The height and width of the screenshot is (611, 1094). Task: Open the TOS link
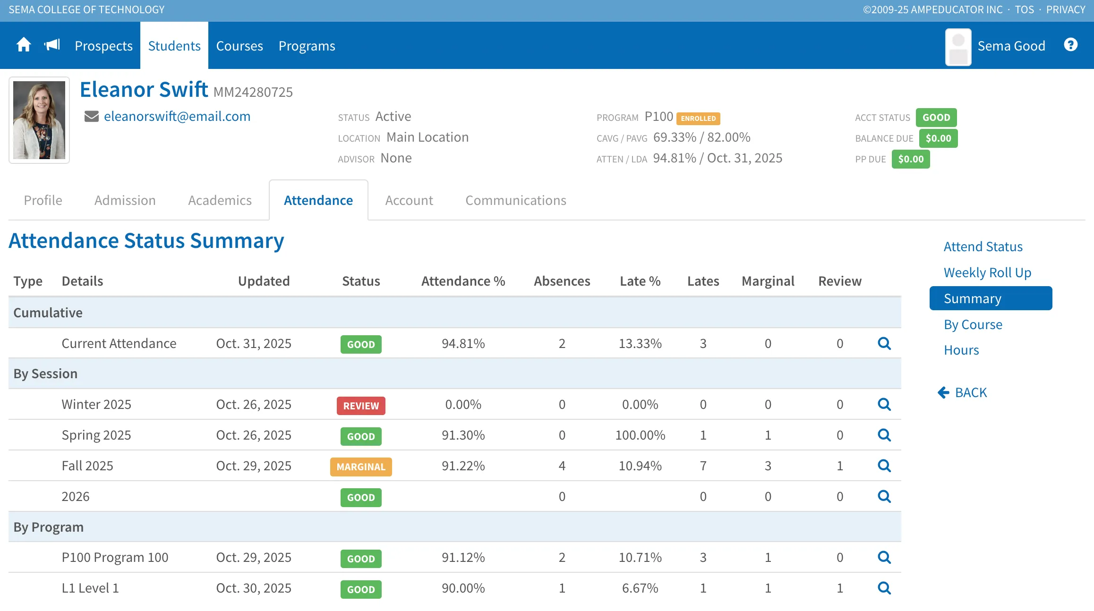click(x=1024, y=9)
